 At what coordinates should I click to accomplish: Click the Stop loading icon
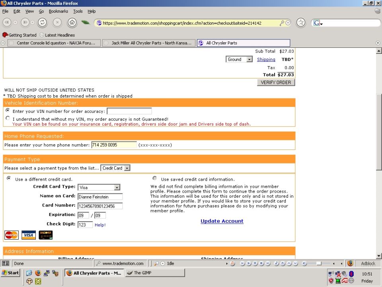click(57, 23)
